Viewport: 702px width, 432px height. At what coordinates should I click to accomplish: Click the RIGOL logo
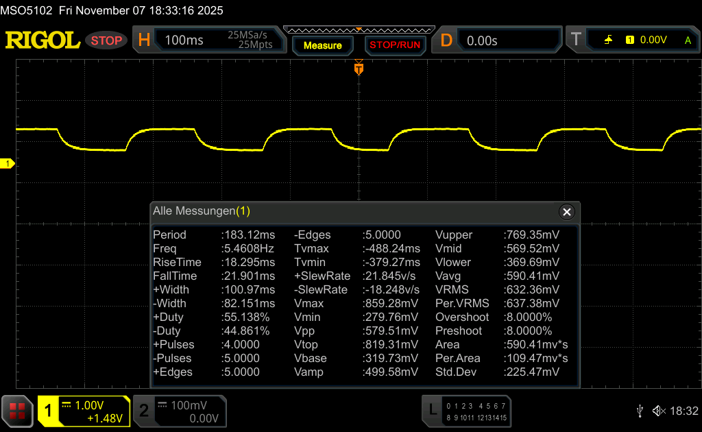click(43, 40)
